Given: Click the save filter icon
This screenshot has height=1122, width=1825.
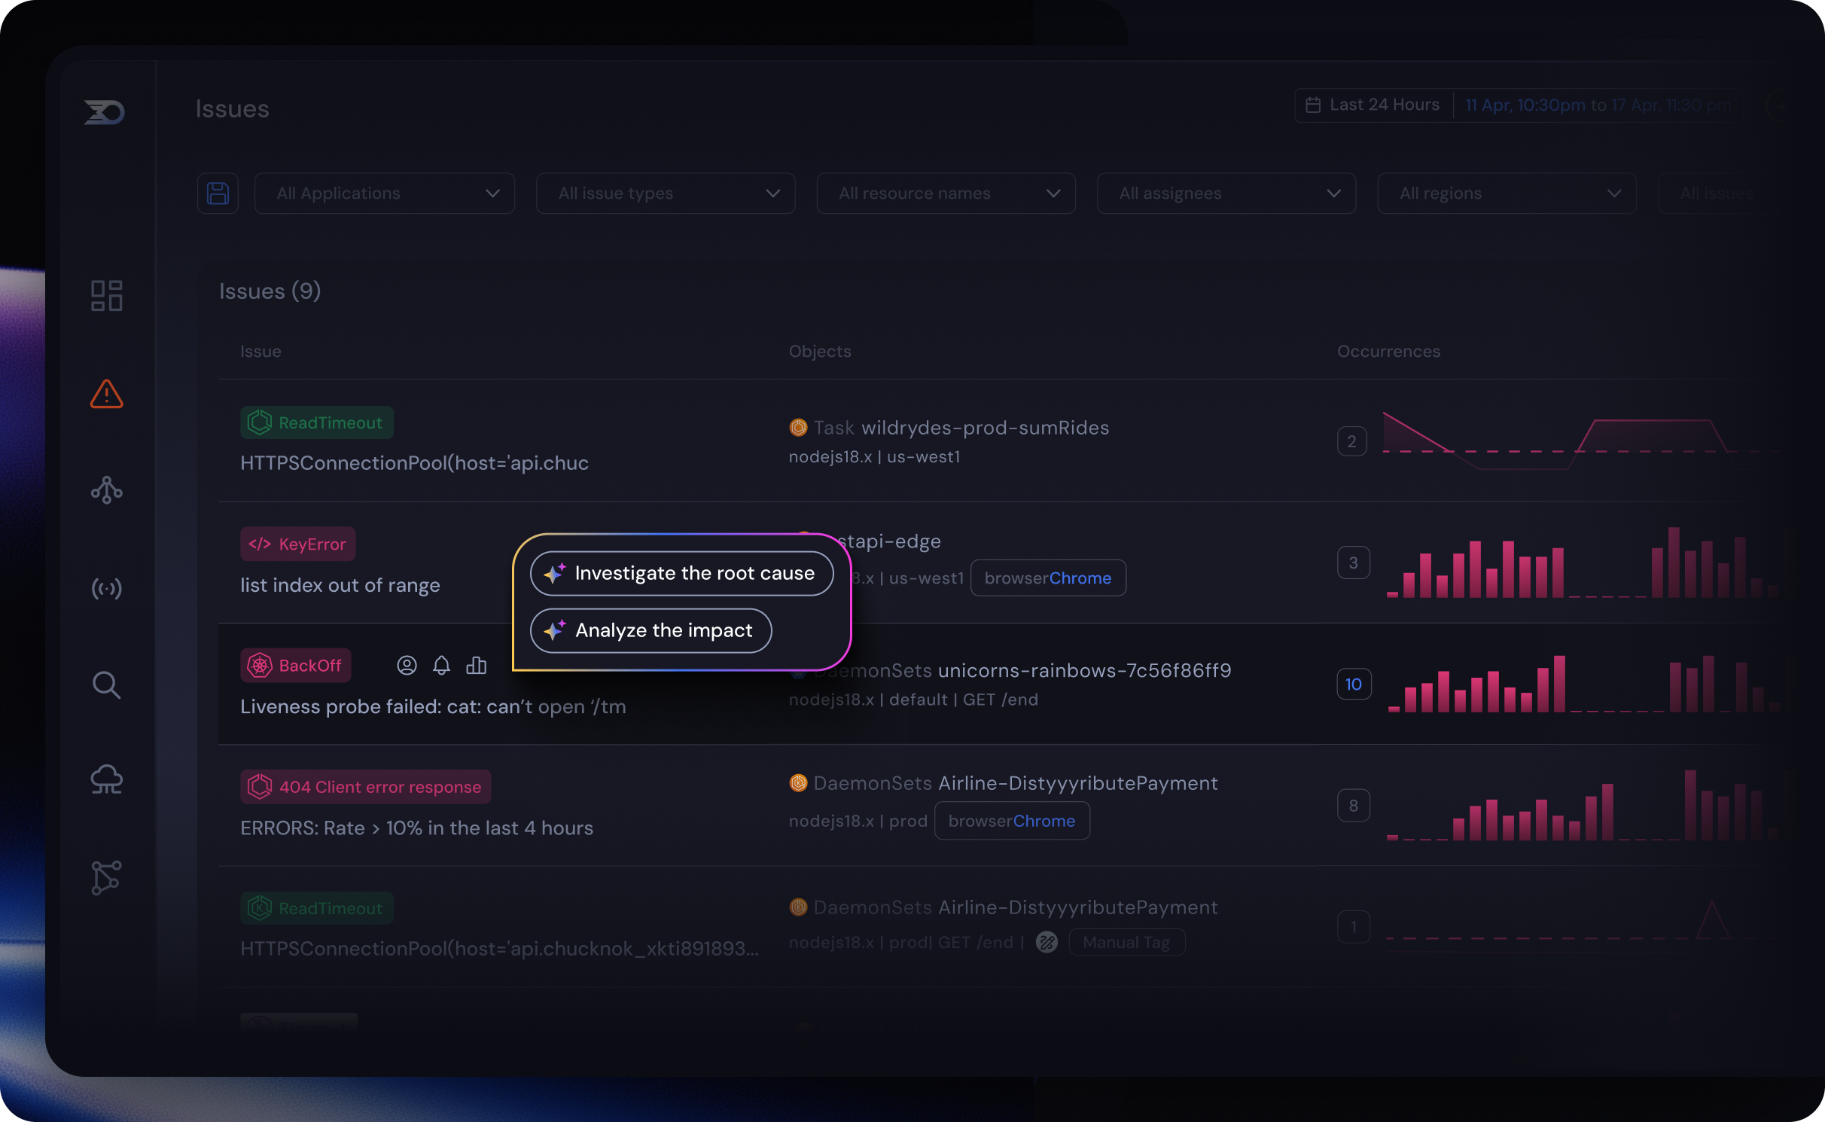Looking at the screenshot, I should coord(218,194).
